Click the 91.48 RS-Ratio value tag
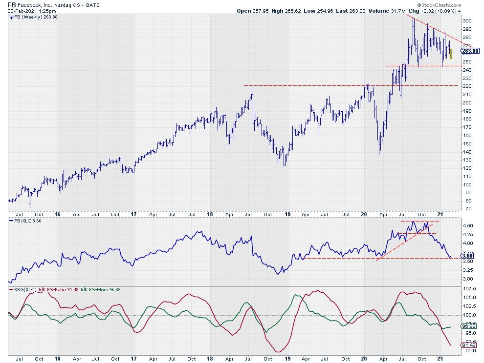 coord(469,345)
